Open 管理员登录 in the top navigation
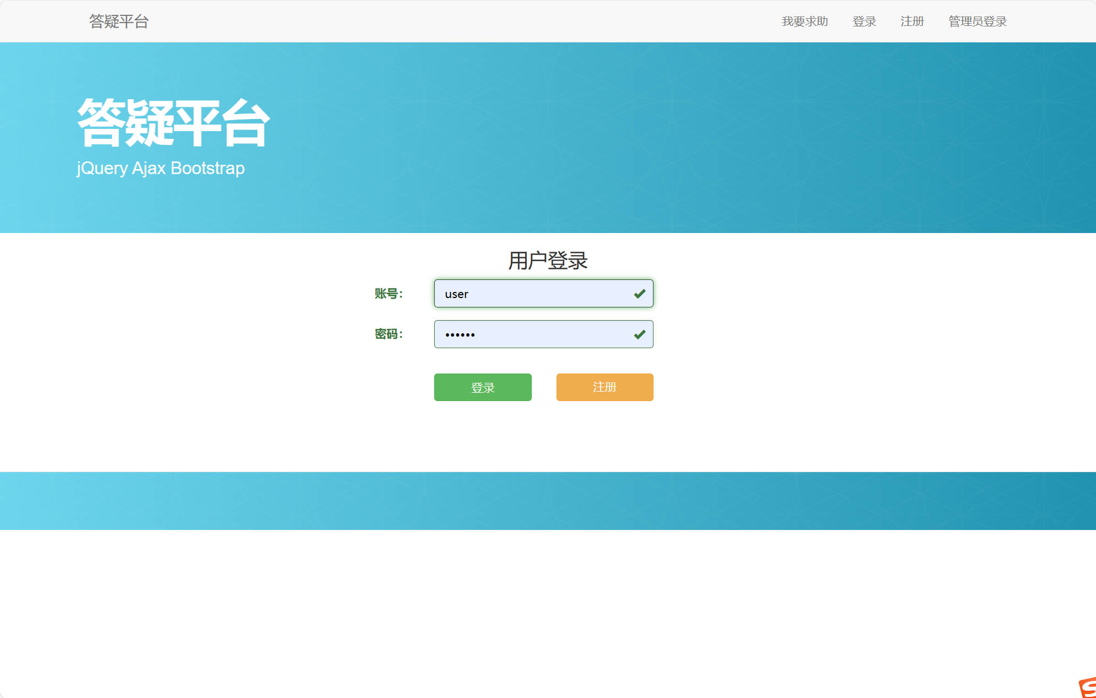 point(977,21)
